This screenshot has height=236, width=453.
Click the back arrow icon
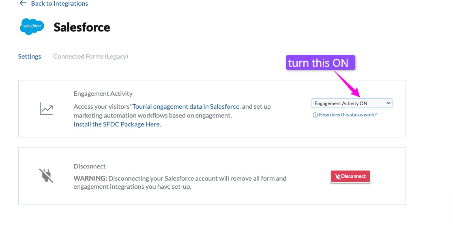pos(22,3)
